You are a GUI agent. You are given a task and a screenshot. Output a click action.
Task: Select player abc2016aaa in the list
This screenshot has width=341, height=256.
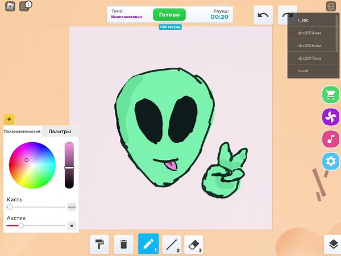312,46
